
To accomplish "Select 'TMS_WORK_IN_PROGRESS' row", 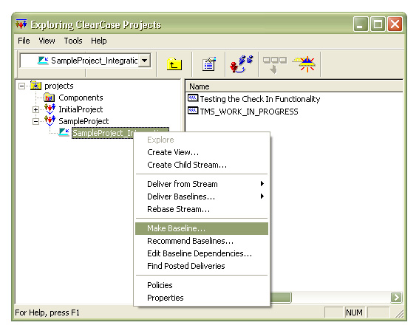I will [x=249, y=112].
